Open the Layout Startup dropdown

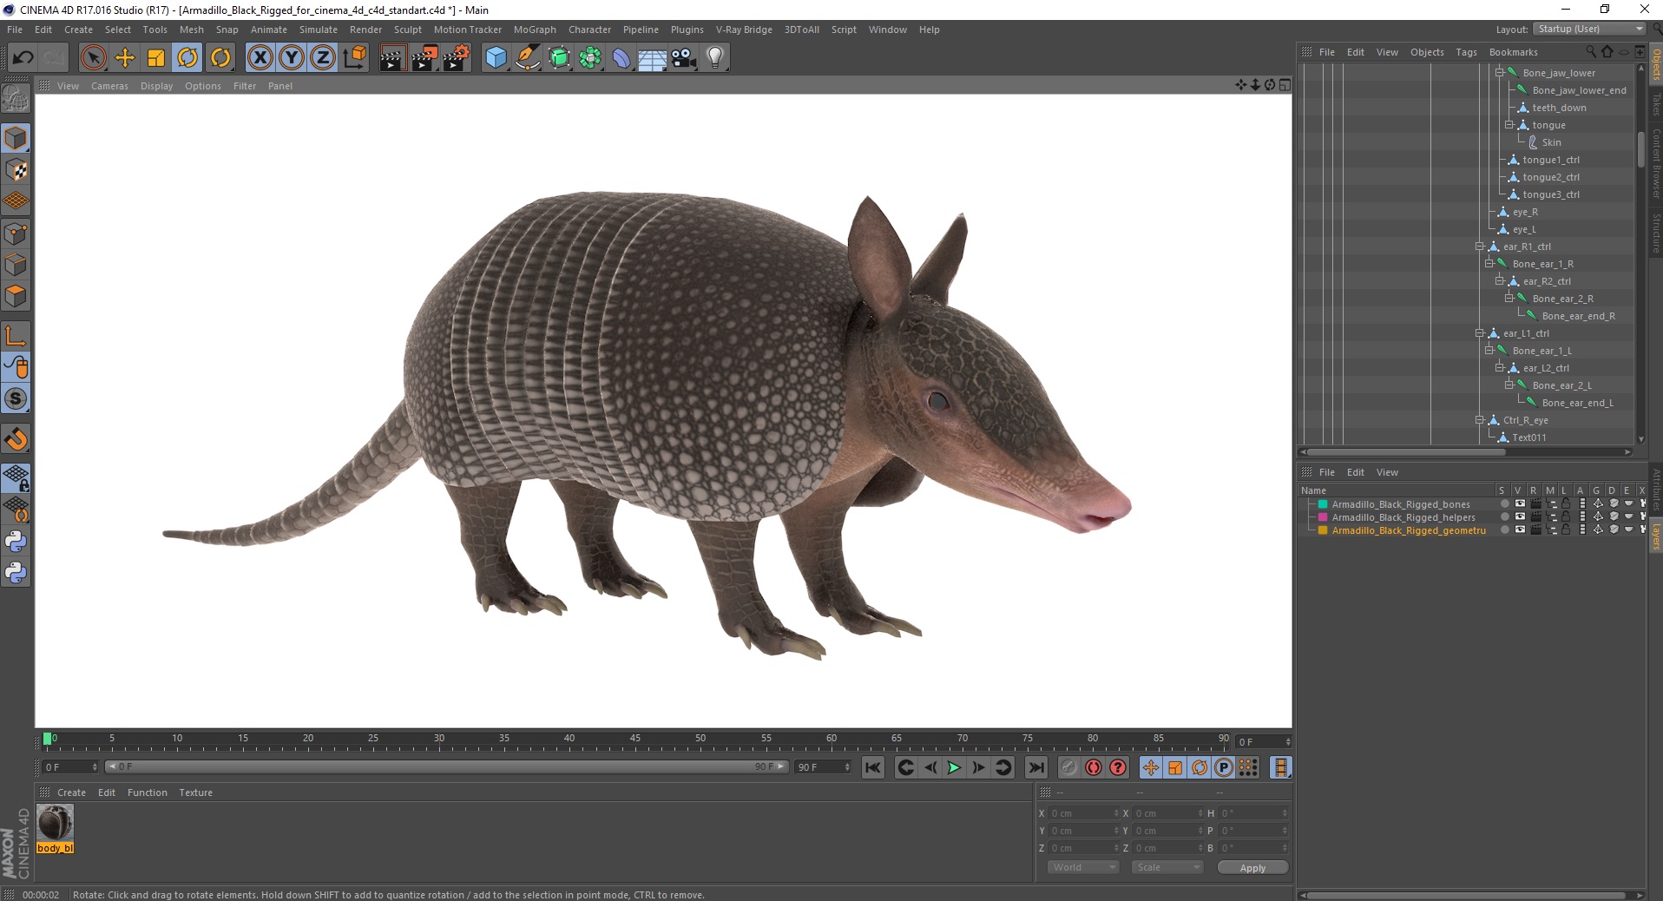click(1588, 29)
